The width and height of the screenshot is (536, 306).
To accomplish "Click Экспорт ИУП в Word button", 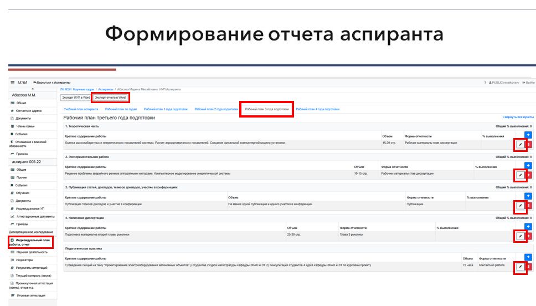I will tap(76, 98).
